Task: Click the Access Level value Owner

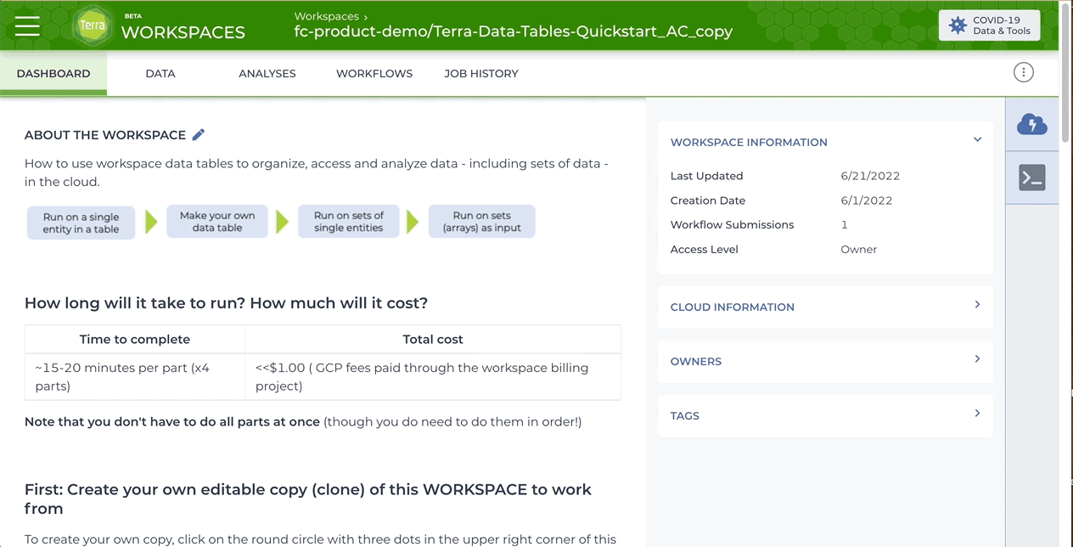Action: point(859,250)
